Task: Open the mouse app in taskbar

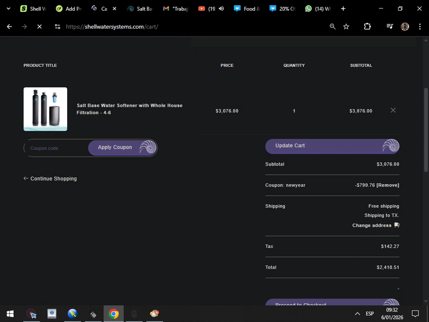Action: 134,314
